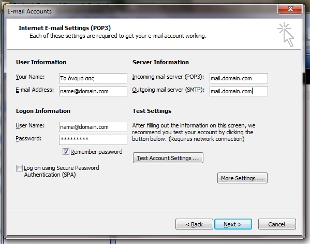Proceed with the Next button

tap(233, 224)
